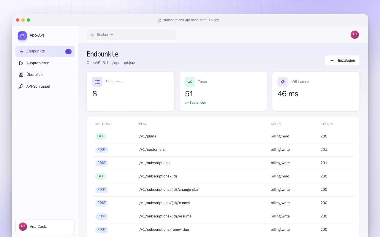Click the badge showing 8 on Endpunkte
The width and height of the screenshot is (380, 237).
coord(68,51)
